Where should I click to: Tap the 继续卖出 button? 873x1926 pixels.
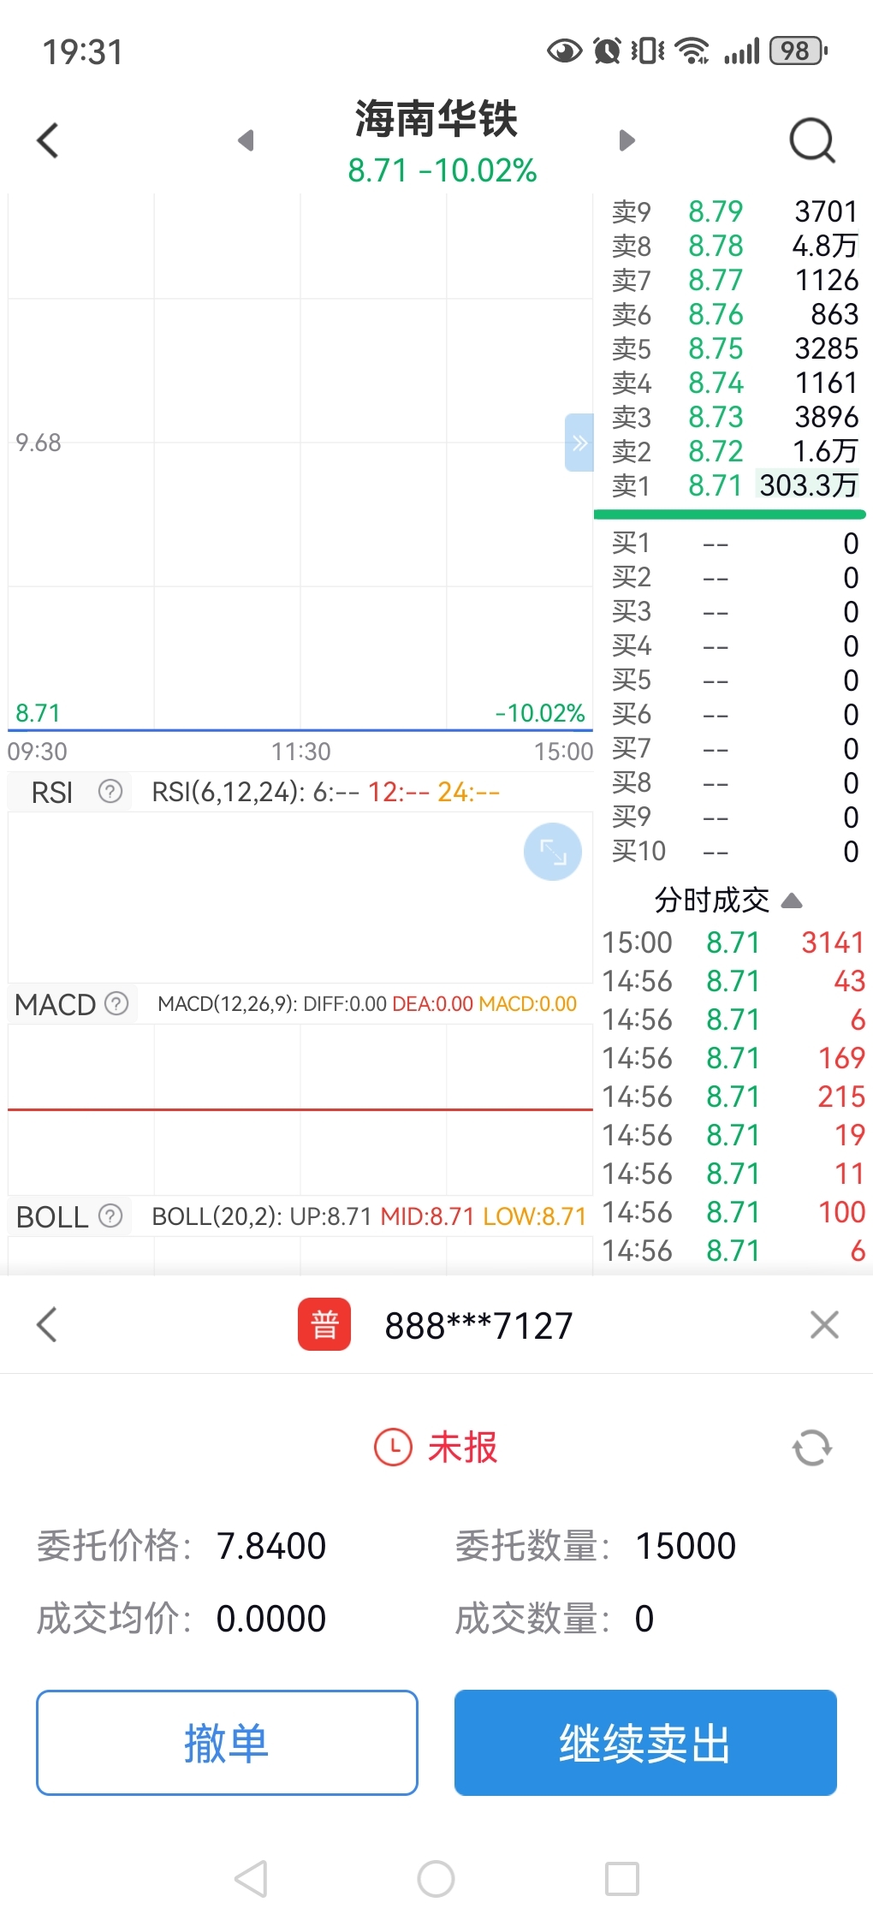coord(645,1742)
